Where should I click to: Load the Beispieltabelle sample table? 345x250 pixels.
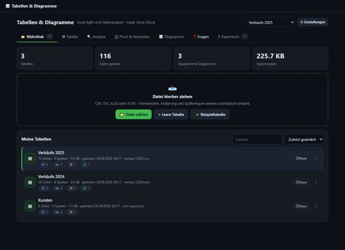pos(210,115)
